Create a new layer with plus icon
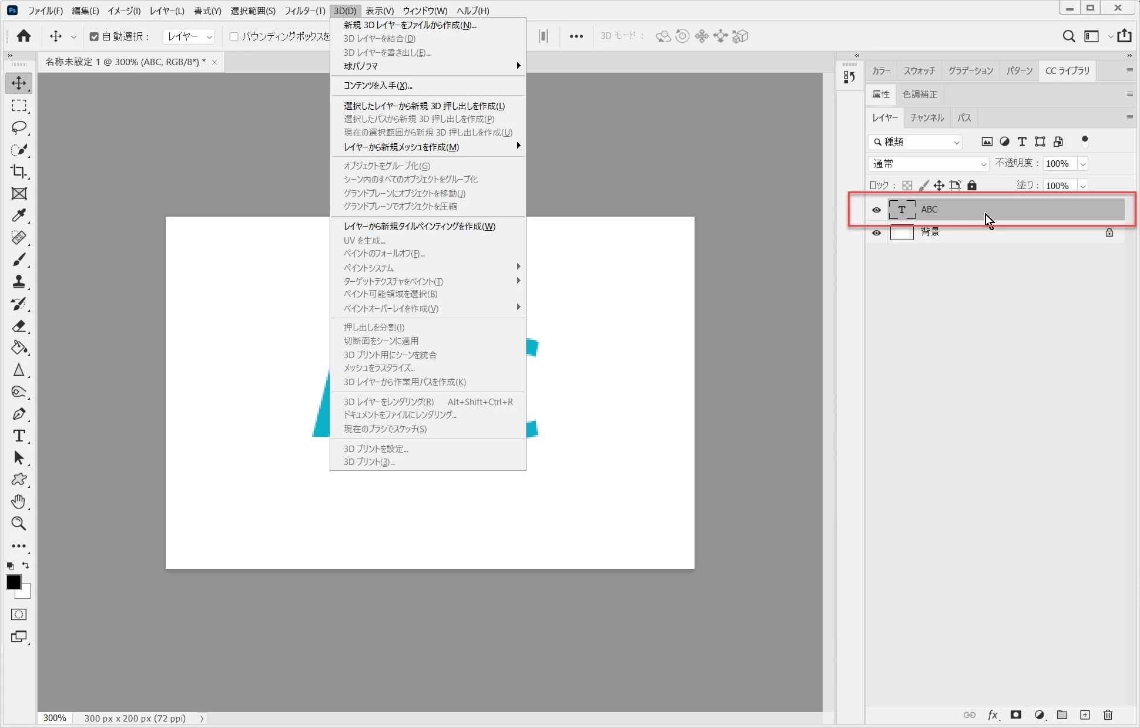 1085,714
